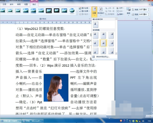Apply the oval picture style thumbnail
Viewport: 153px width, 123px height.
pyautogui.click(x=72, y=10)
